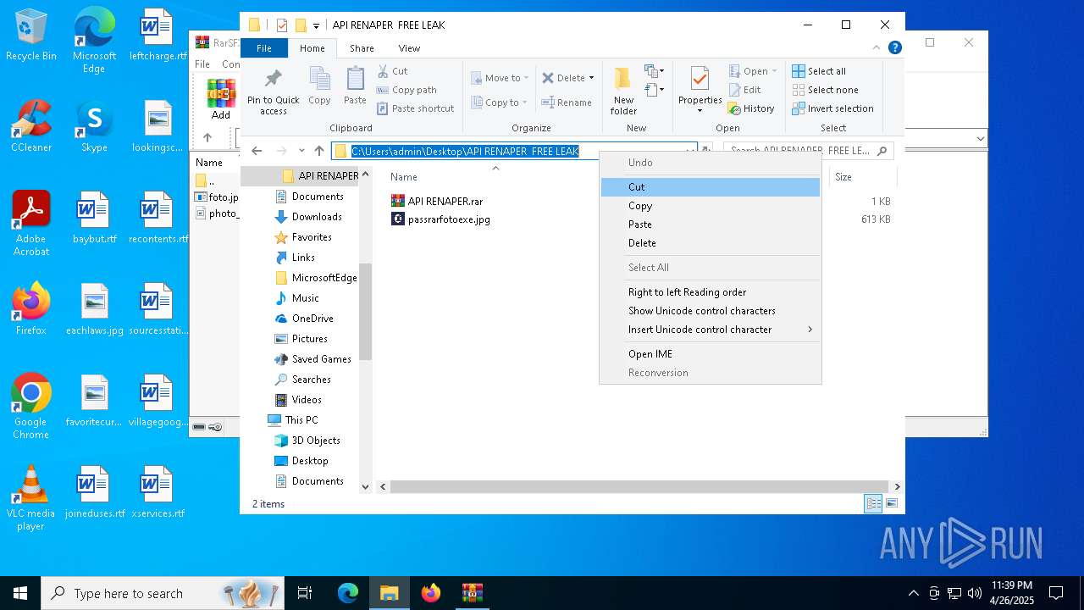
Task: Click Task View taskbar button
Action: 305,593
